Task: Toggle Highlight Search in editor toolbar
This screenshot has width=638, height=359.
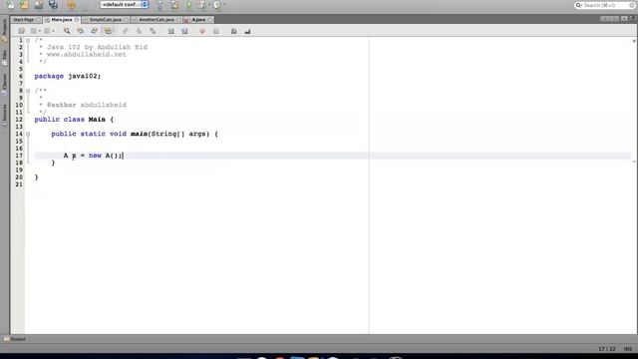Action: (x=108, y=31)
